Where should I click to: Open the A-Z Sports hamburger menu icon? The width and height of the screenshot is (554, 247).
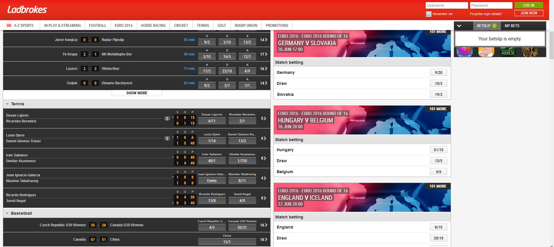coord(9,25)
